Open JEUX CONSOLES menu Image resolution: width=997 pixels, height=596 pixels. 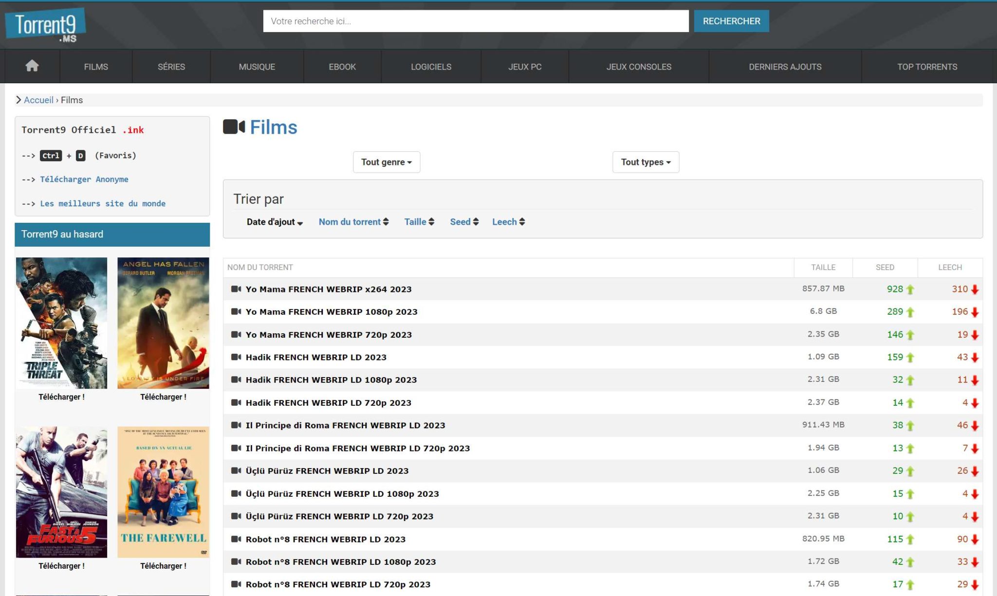click(639, 67)
